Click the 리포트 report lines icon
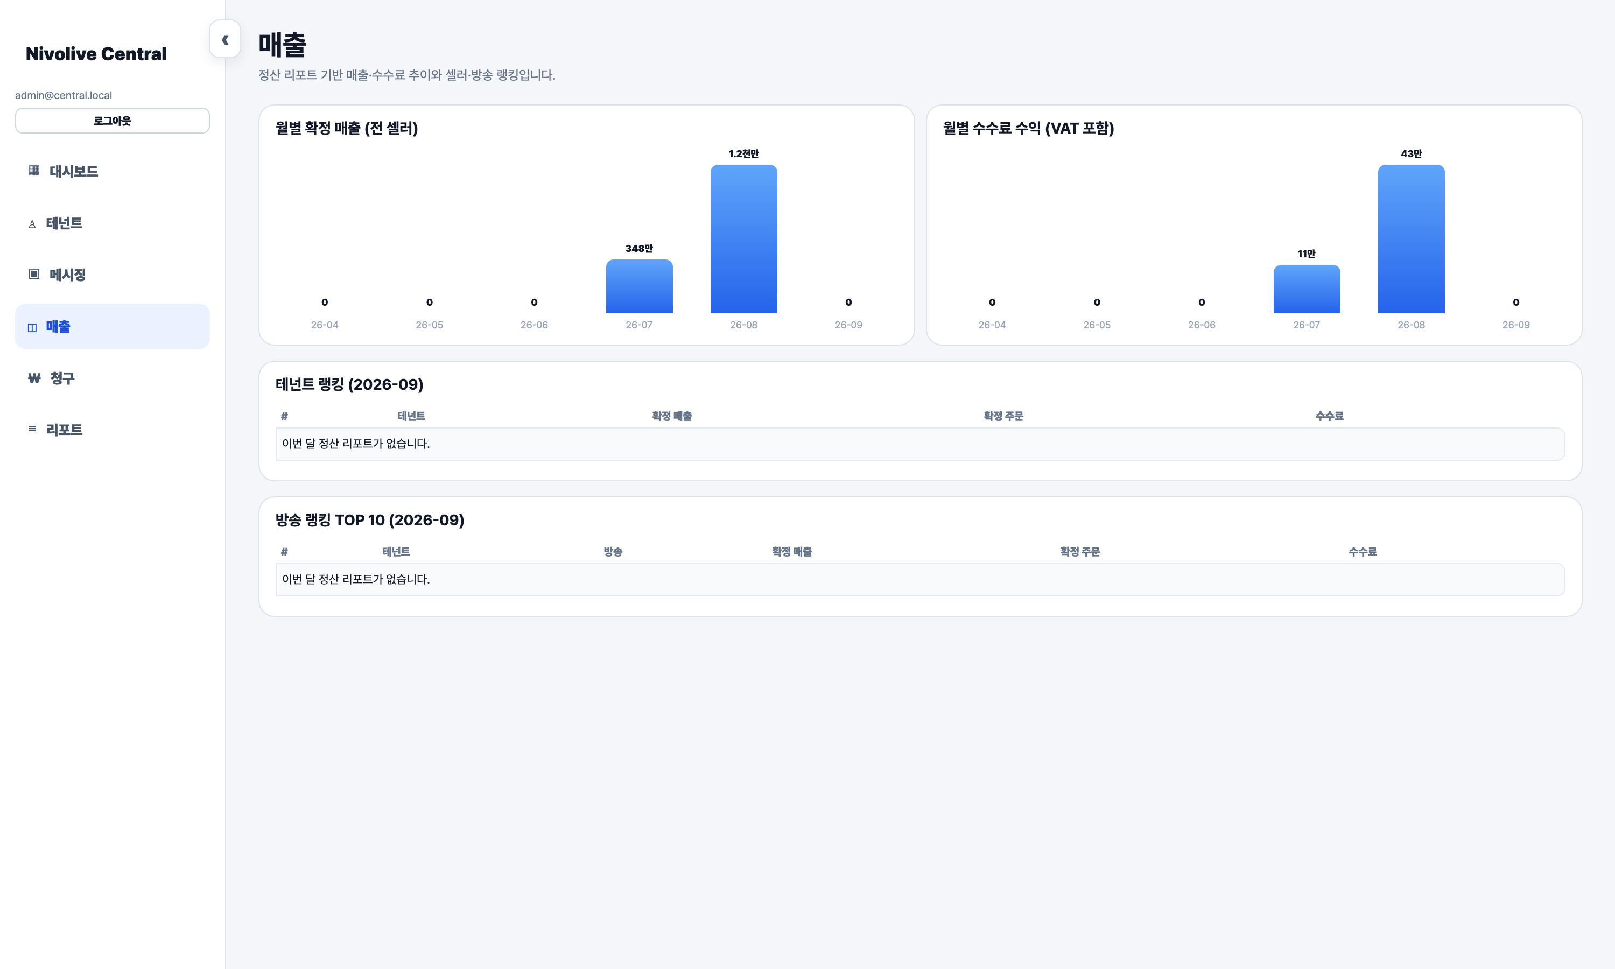 coord(32,429)
